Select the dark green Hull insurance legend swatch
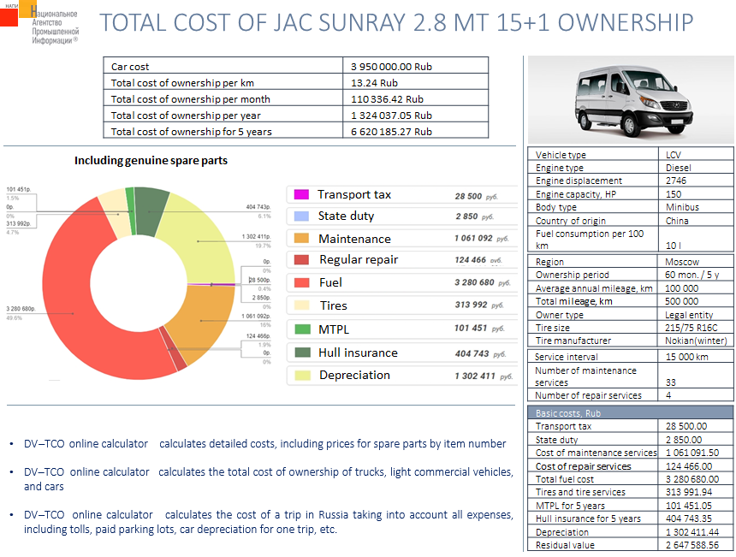 [x=300, y=353]
